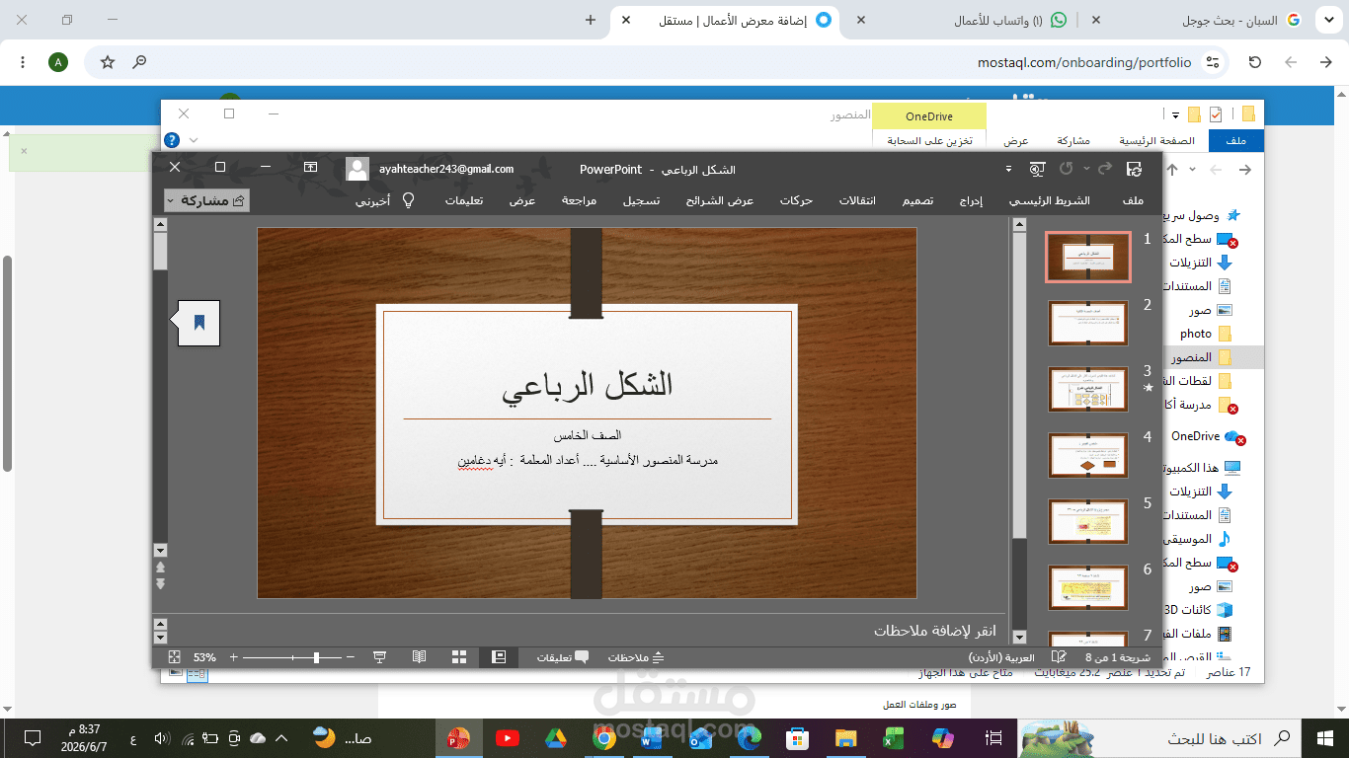Start slideshow from beginning icon in quick access
Viewport: 1349px width, 758px height.
click(x=1037, y=169)
